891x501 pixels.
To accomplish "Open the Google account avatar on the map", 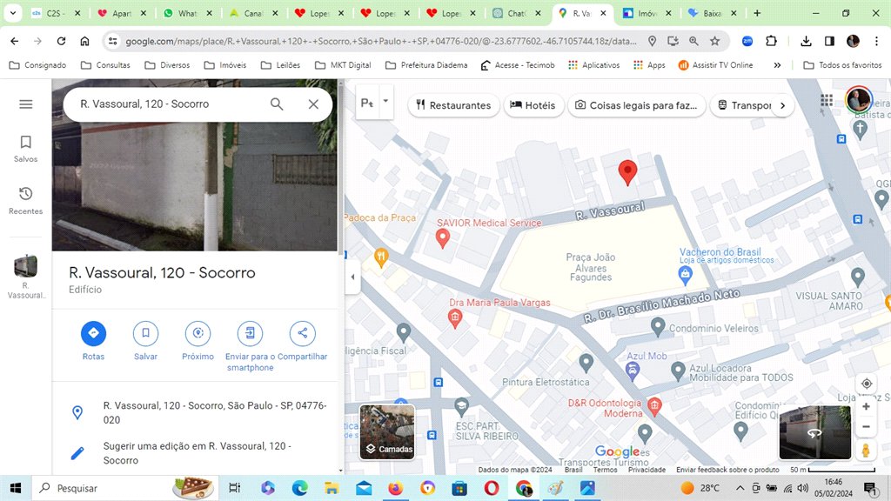I will [858, 100].
